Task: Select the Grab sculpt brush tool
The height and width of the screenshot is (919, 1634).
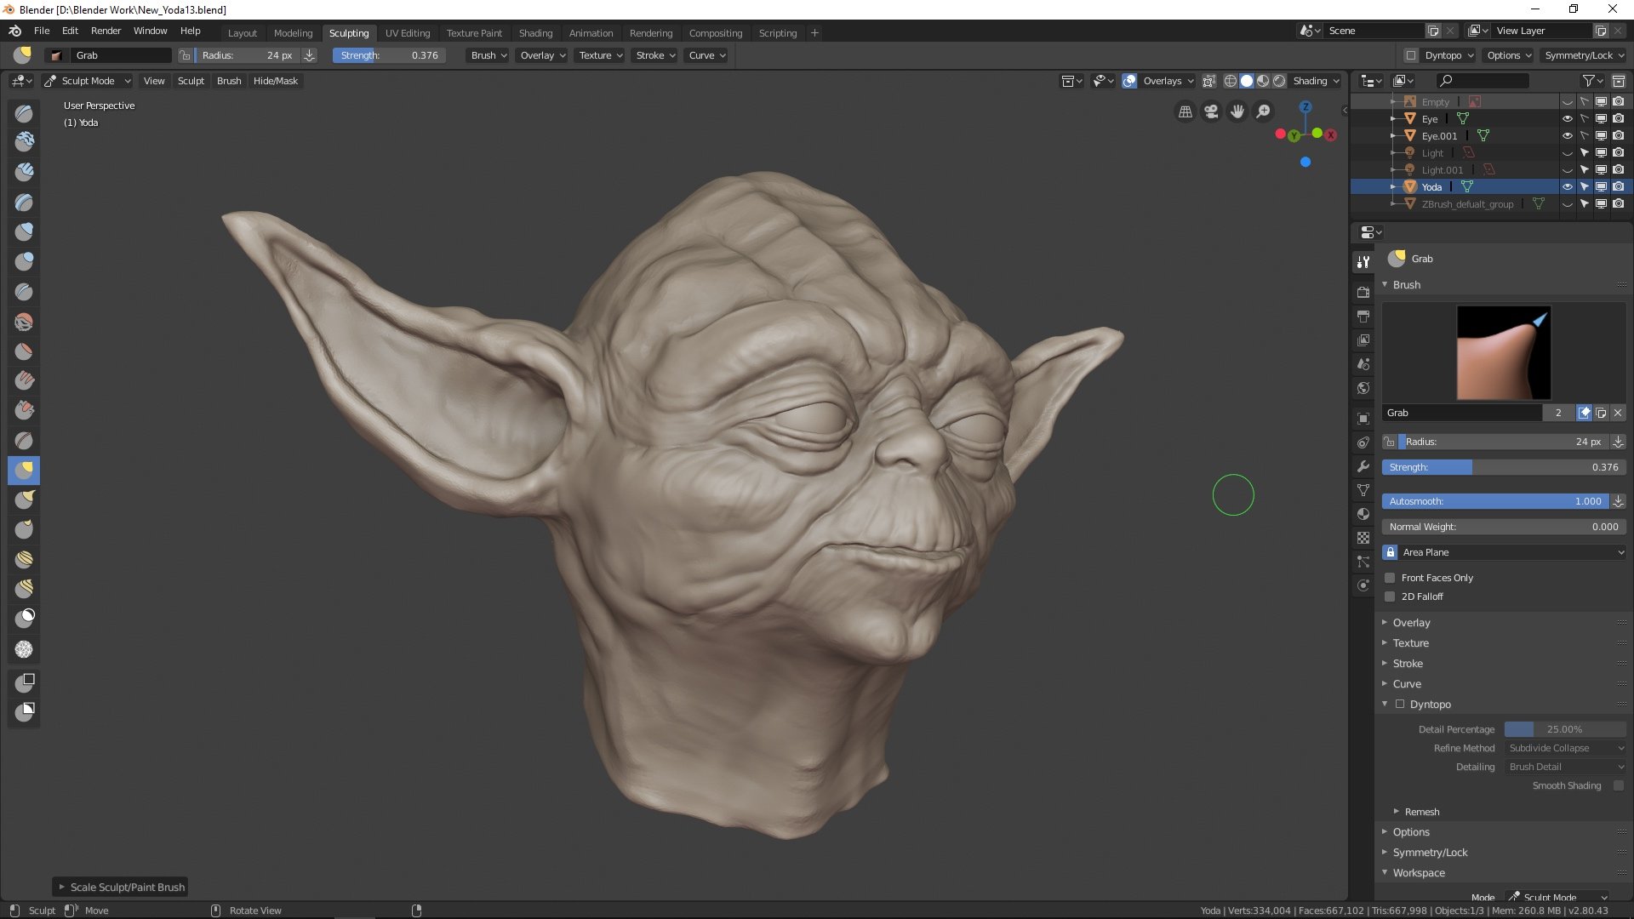Action: coord(24,468)
